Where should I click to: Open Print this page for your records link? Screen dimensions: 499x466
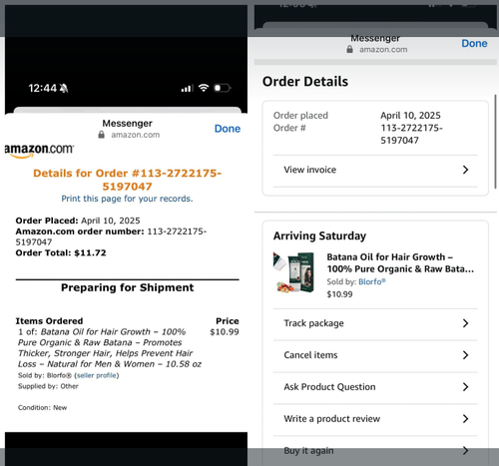click(x=127, y=199)
